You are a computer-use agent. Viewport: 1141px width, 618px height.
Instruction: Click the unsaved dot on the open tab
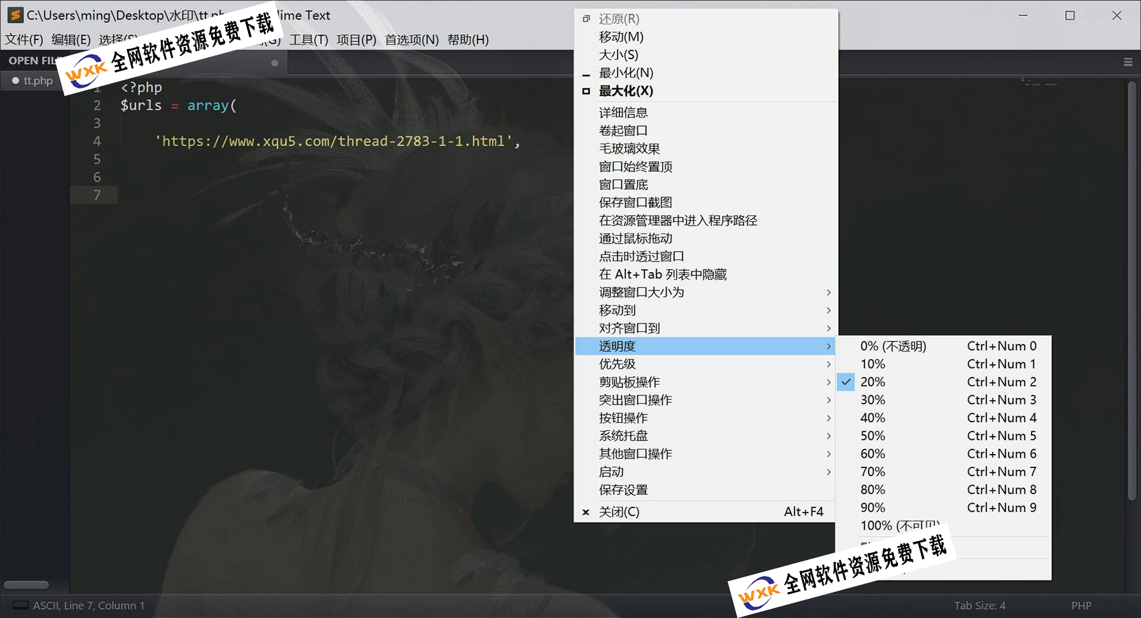pos(275,62)
